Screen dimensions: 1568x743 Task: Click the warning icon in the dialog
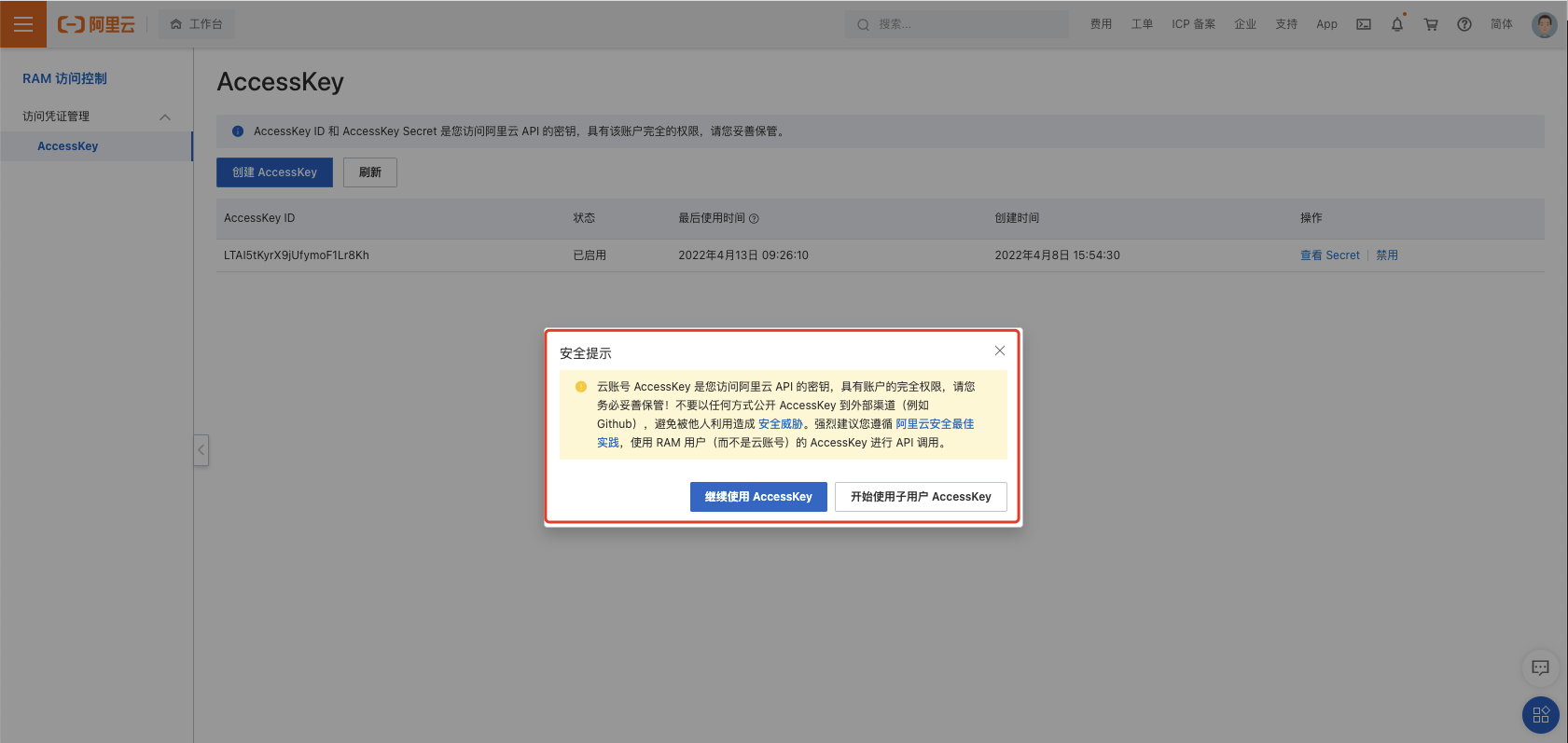(x=581, y=387)
